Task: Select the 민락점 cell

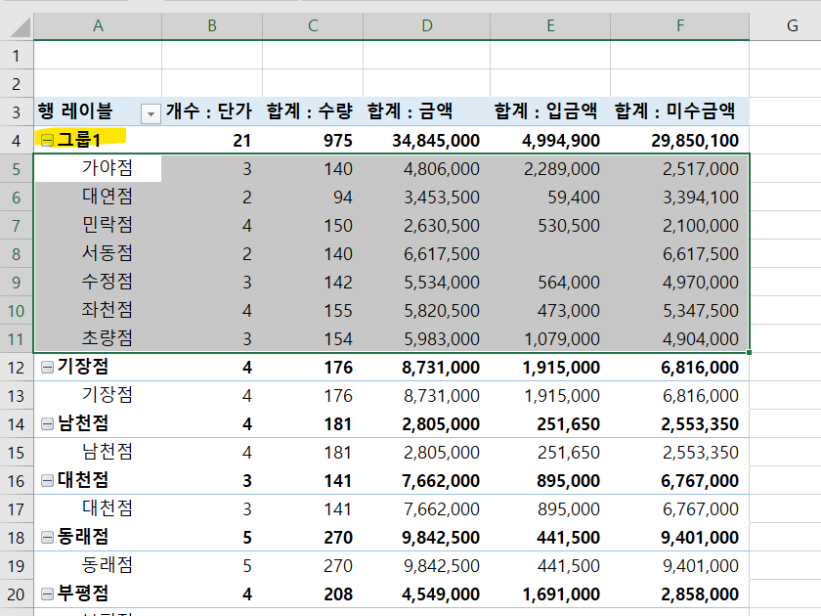Action: [98, 225]
